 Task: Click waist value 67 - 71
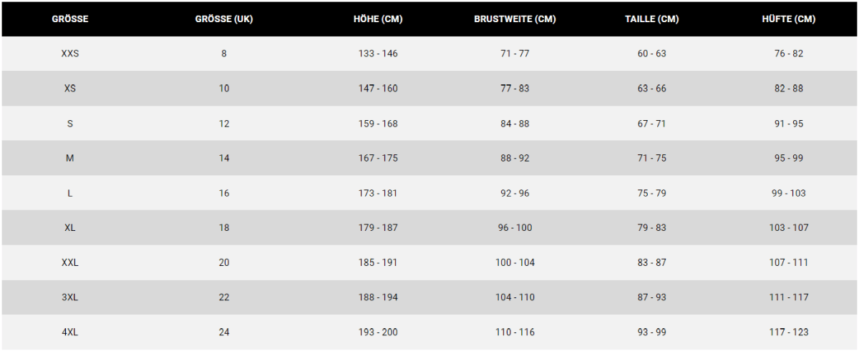(651, 124)
